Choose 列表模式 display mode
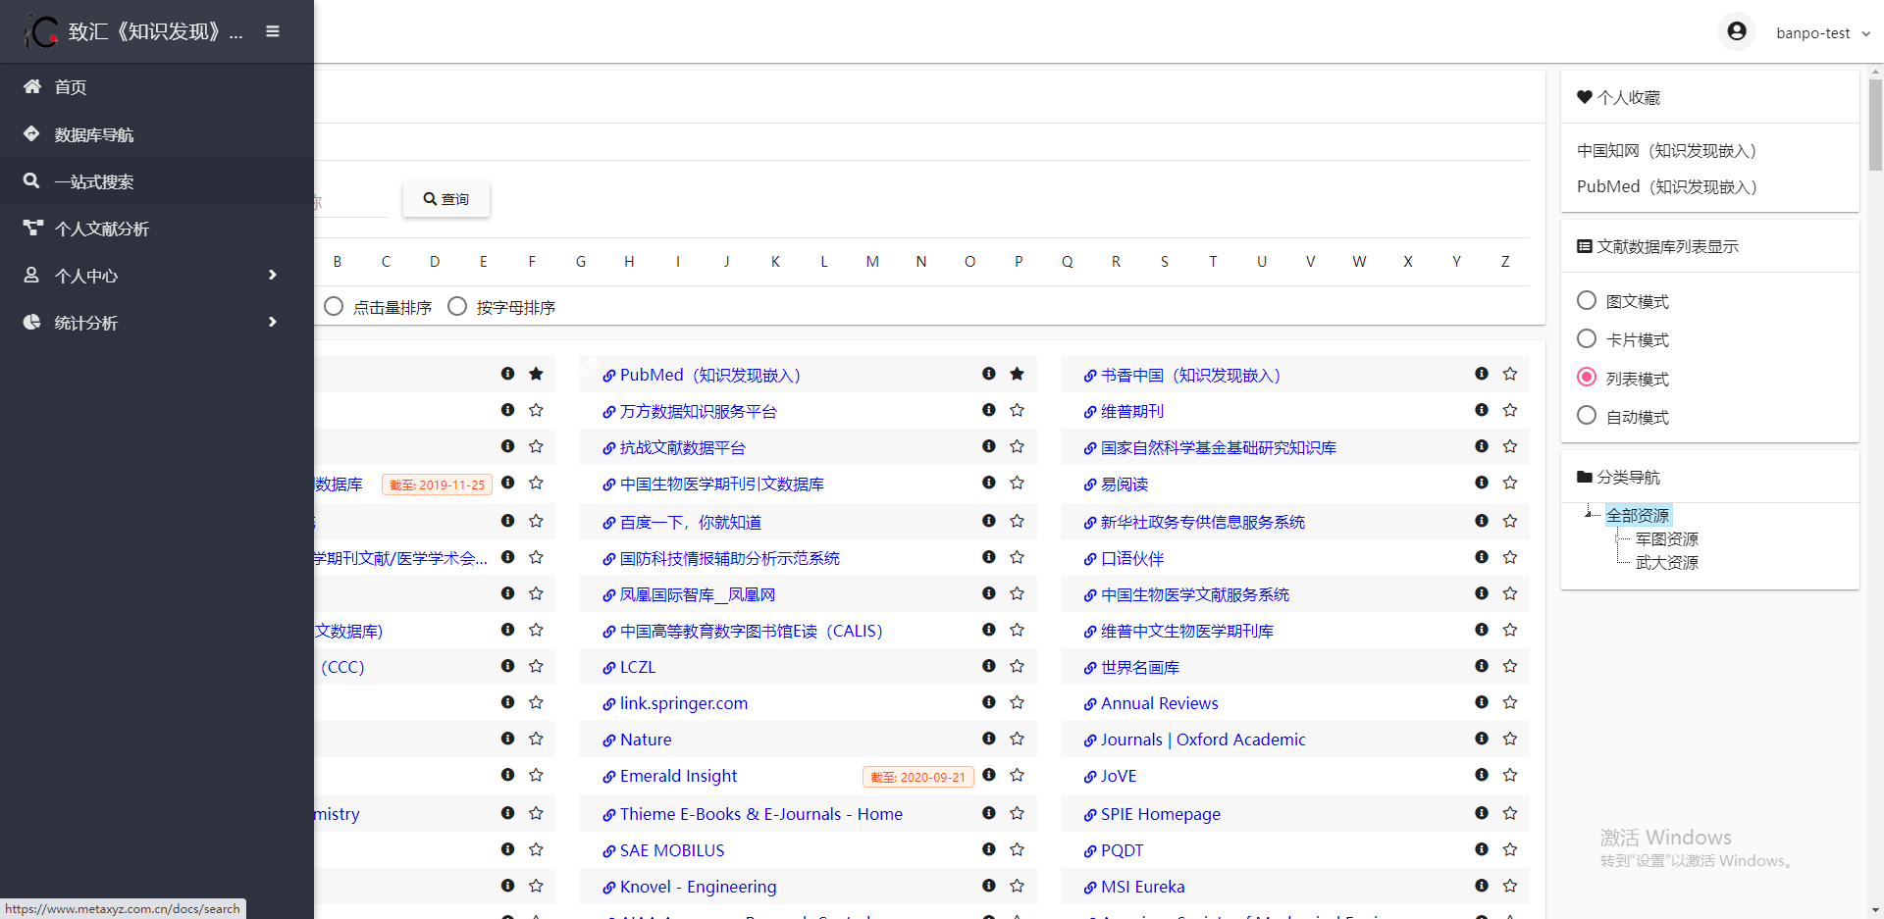 [x=1587, y=378]
